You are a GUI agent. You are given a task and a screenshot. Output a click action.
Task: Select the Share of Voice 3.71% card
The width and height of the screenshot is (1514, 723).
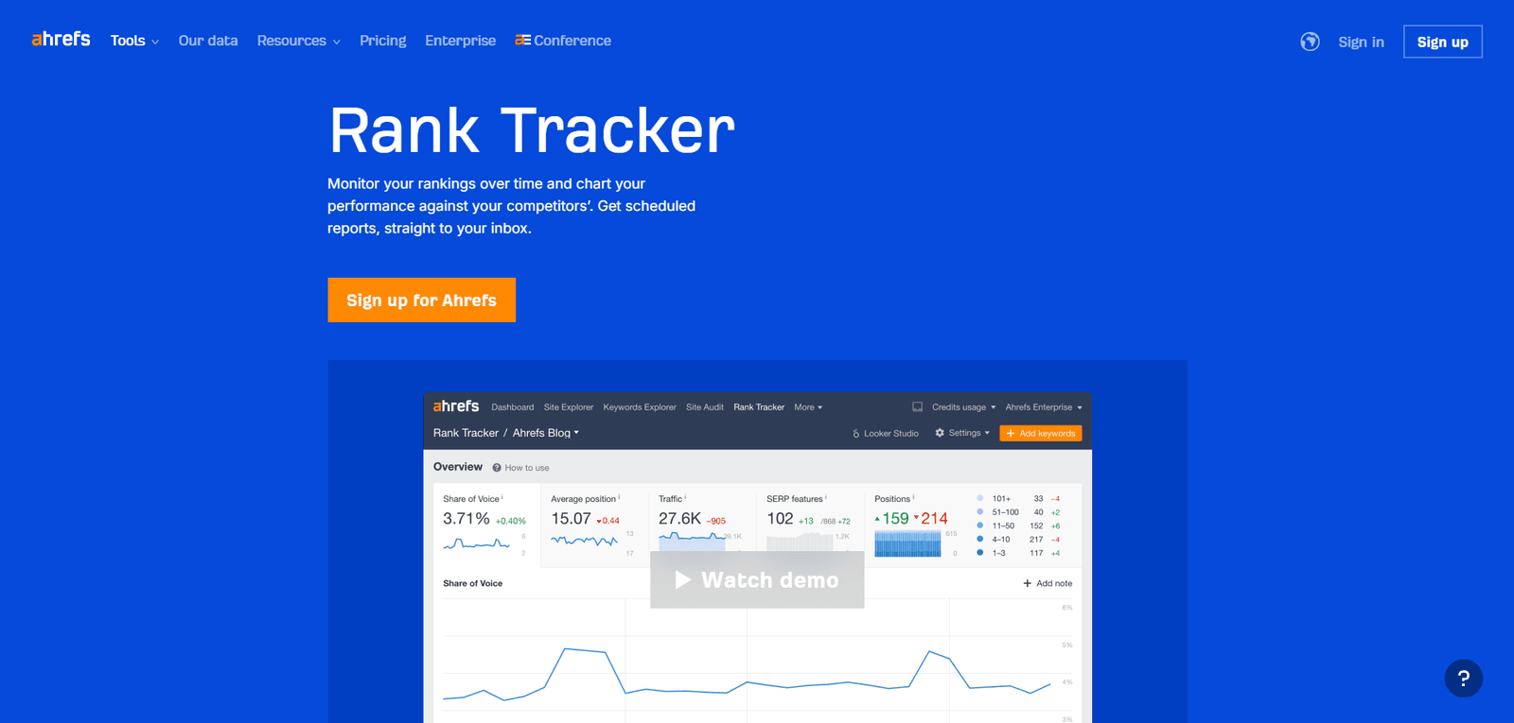coord(486,526)
